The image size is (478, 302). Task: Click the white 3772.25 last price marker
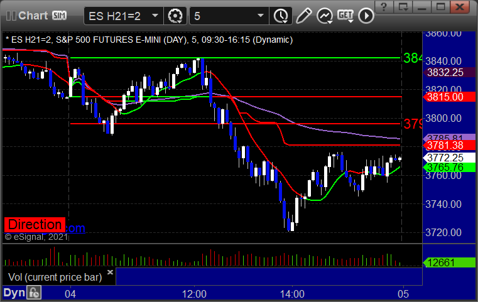449,158
